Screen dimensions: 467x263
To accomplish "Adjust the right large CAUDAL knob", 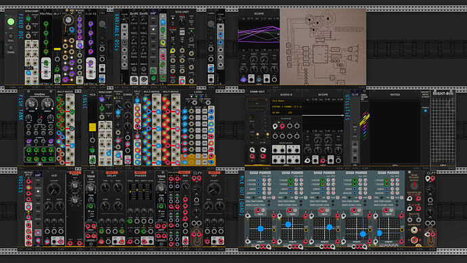I will click(x=47, y=103).
